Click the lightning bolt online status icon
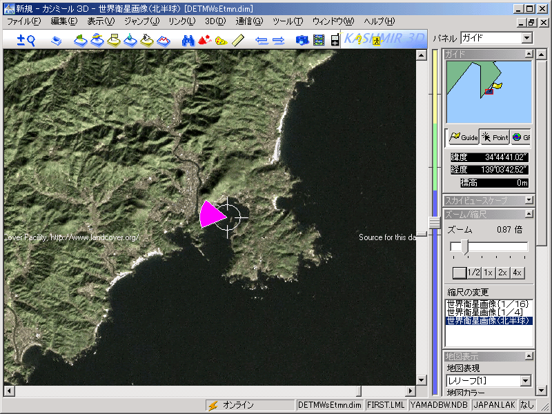The image size is (552, 414). point(213,405)
